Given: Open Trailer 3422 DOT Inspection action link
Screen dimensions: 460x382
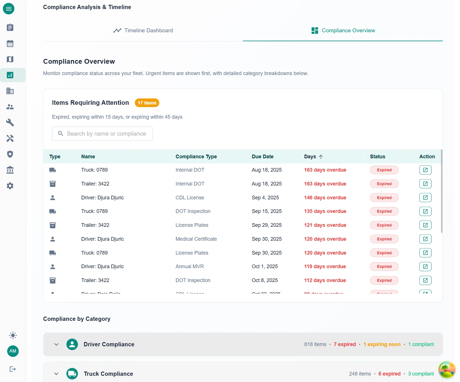Looking at the screenshot, I should coord(425,280).
